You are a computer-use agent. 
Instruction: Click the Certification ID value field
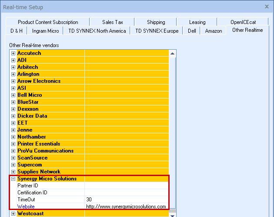pyautogui.click(x=126, y=193)
